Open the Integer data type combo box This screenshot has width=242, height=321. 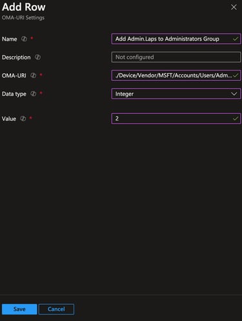click(x=176, y=94)
